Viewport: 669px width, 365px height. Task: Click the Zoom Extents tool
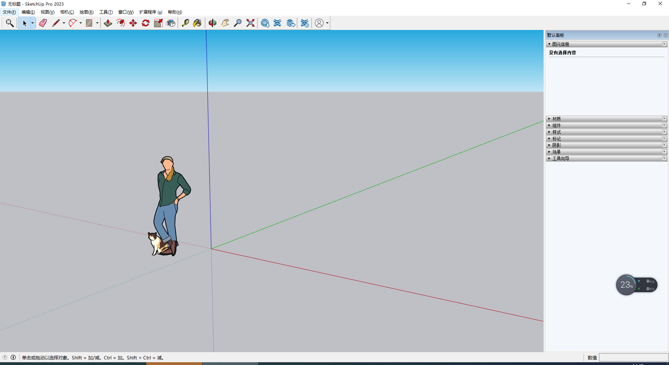(x=250, y=23)
